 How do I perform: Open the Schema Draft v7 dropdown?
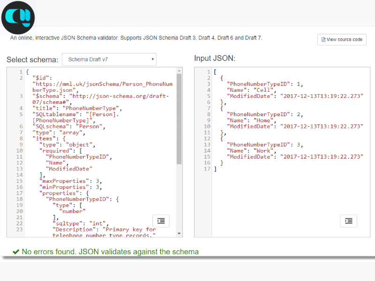pyautogui.click(x=109, y=59)
